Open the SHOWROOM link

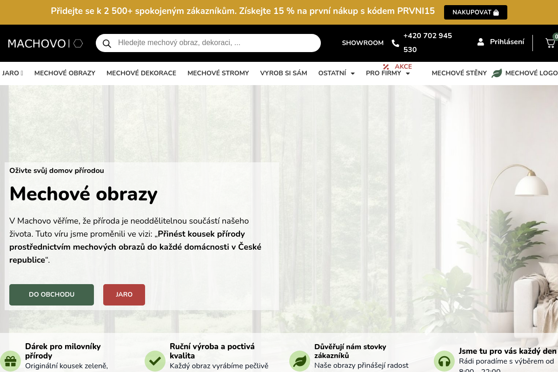363,43
